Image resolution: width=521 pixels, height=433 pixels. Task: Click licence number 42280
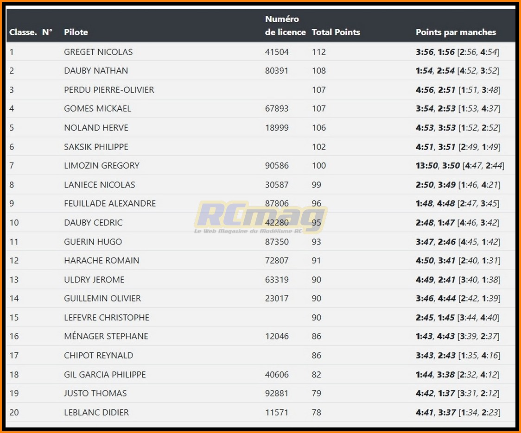pos(277,223)
